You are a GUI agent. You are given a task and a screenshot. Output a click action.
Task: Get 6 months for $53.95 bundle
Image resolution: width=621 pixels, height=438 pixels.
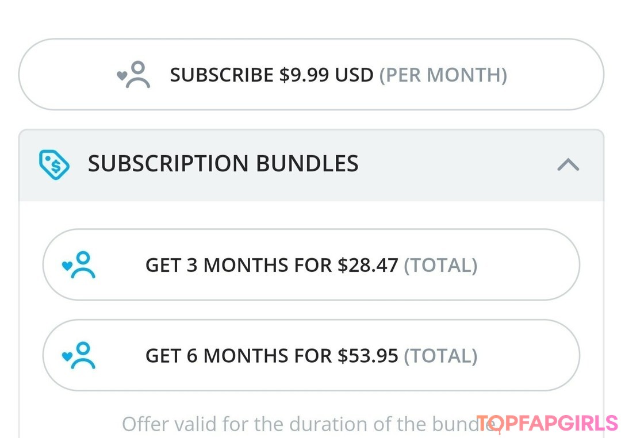(x=311, y=356)
